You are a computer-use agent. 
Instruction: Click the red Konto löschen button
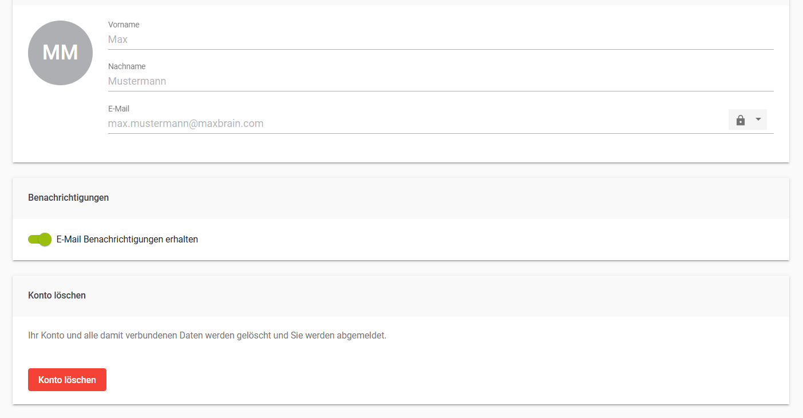tap(67, 380)
